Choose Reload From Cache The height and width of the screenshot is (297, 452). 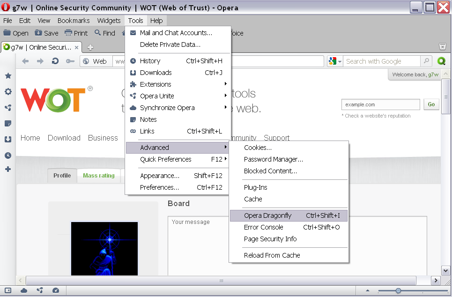(x=289, y=255)
